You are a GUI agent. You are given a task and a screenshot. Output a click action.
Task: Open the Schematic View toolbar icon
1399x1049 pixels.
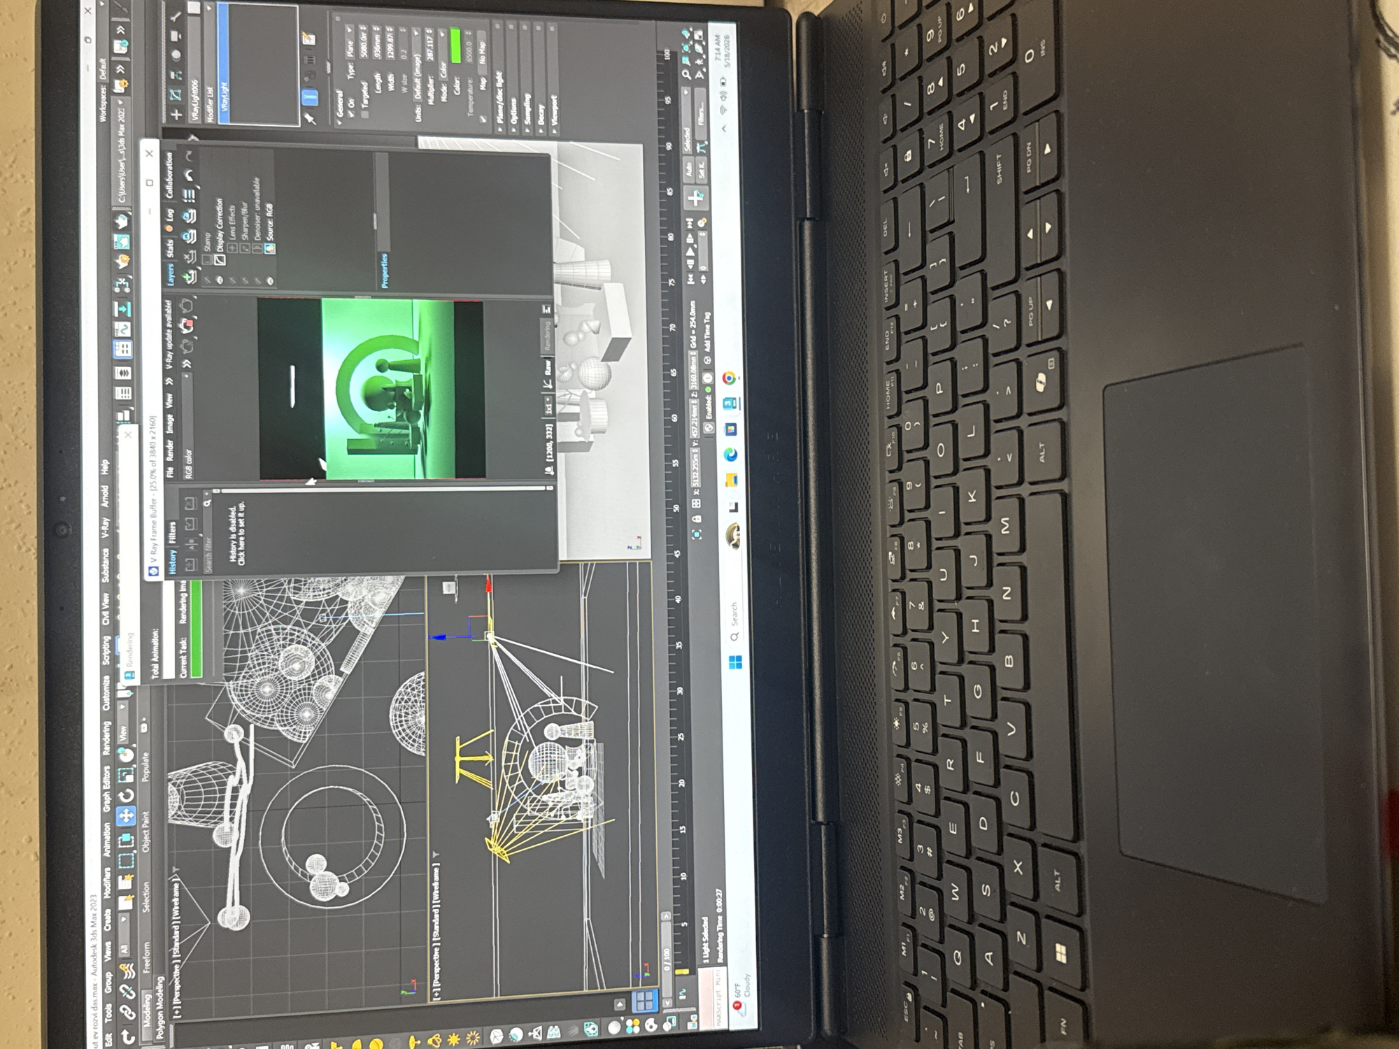[x=122, y=308]
